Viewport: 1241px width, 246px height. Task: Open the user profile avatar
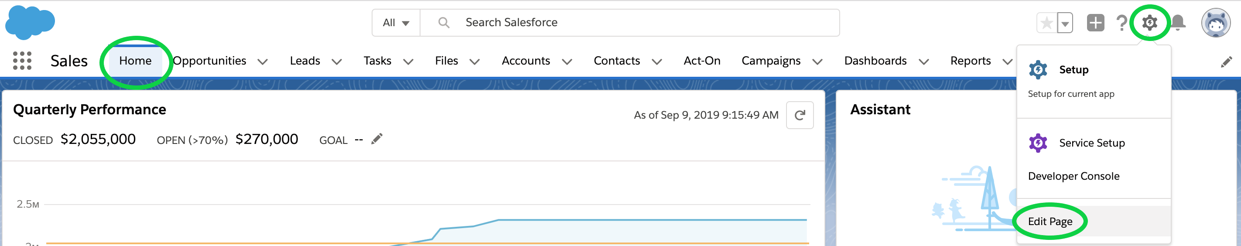(1216, 23)
